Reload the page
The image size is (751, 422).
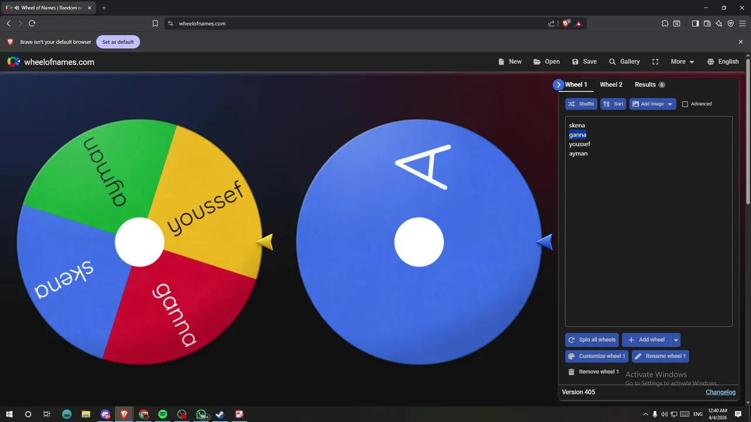[32, 23]
